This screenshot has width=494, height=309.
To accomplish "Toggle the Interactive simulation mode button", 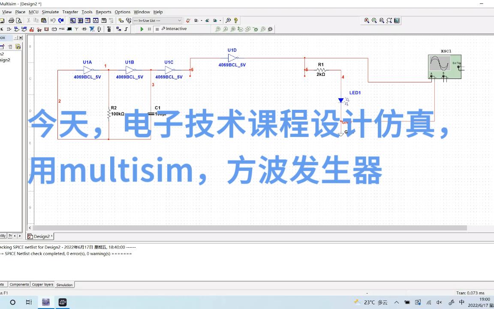I will coord(173,29).
